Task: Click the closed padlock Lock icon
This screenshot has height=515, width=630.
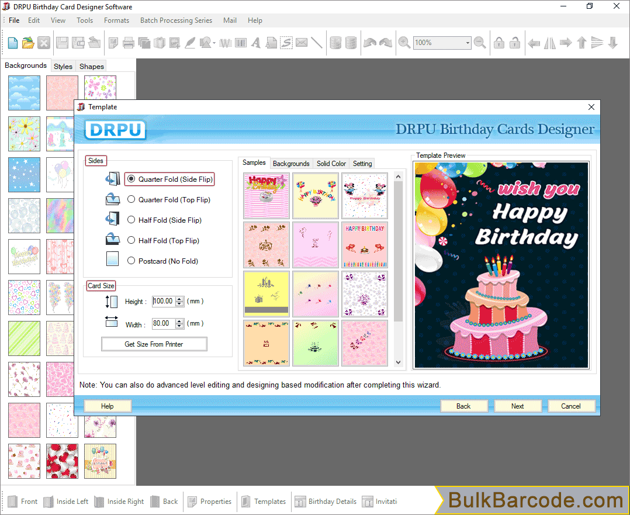Action: click(499, 43)
